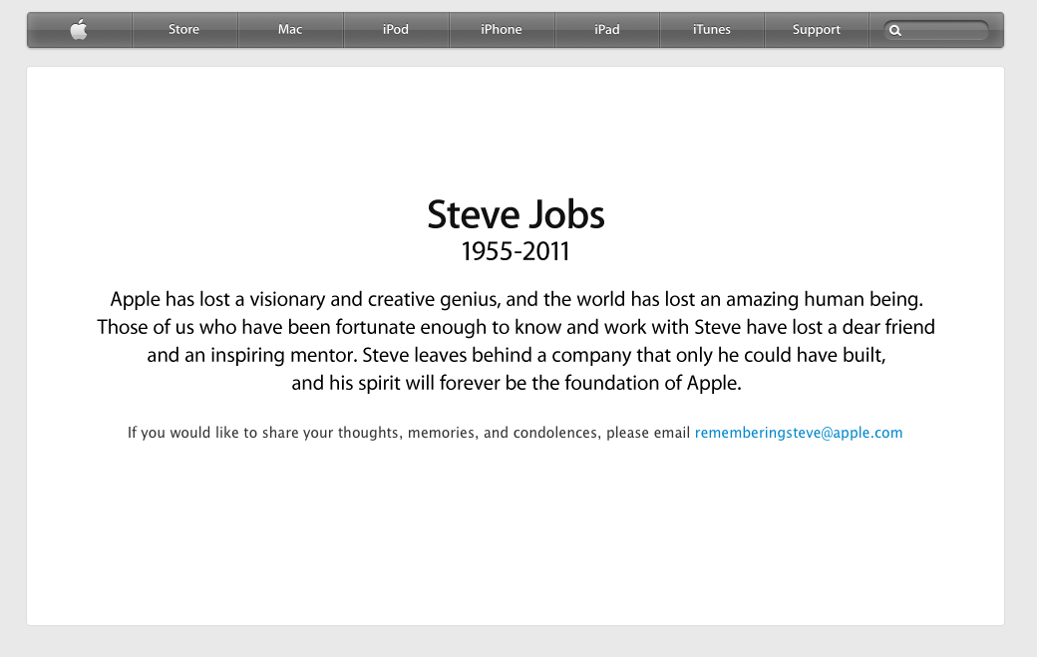The height and width of the screenshot is (657, 1037).
Task: Click the text "If you would like to share"
Action: (x=409, y=433)
